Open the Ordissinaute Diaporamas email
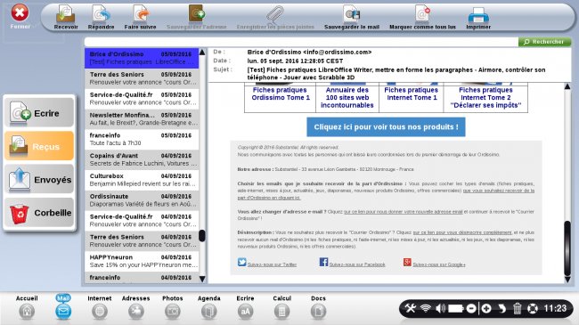This screenshot has width=579, height=325. [142, 200]
